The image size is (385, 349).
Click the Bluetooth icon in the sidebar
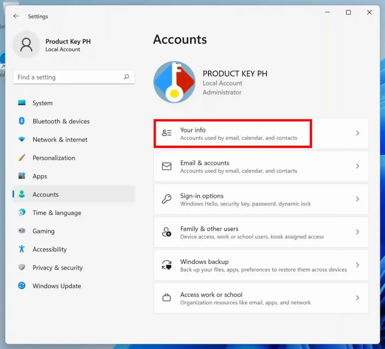(21, 121)
